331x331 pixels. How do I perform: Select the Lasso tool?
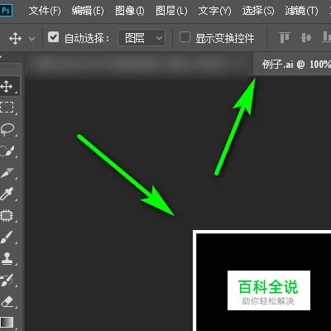point(7,129)
